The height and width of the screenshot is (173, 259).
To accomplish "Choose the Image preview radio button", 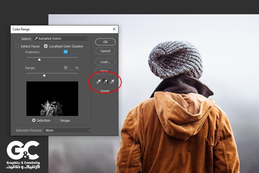I will coord(57,120).
